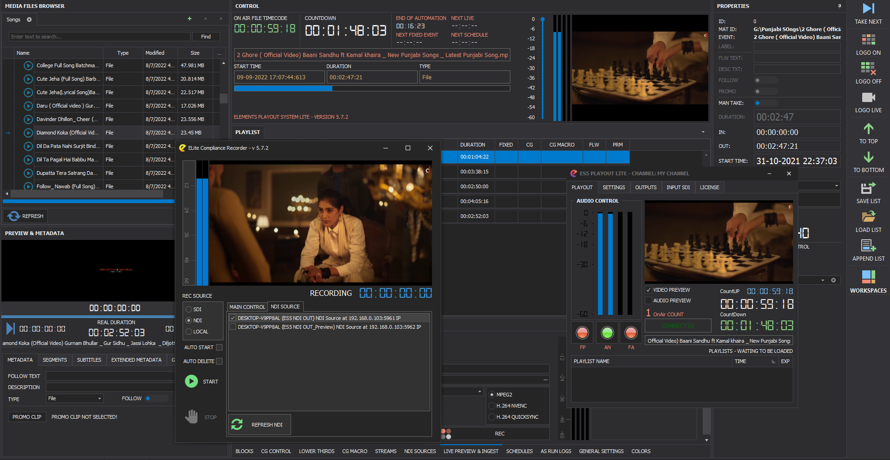The image size is (890, 460).
Task: Click the media list horizontal scrollbar
Action: pyautogui.click(x=88, y=193)
